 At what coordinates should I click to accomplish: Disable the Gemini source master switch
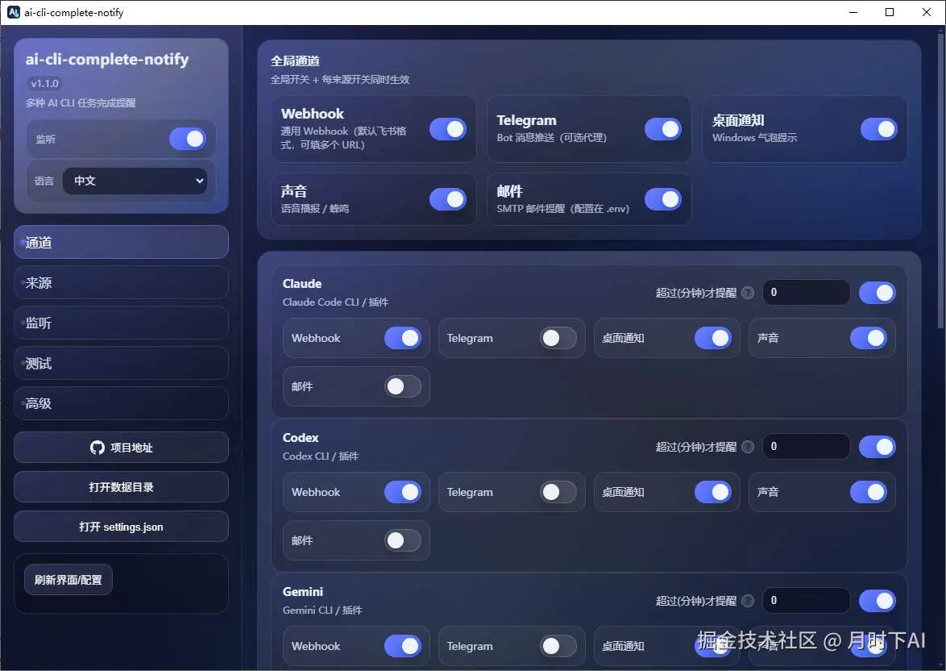point(878,601)
